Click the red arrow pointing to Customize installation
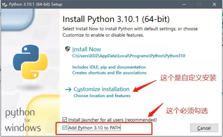 145,86
